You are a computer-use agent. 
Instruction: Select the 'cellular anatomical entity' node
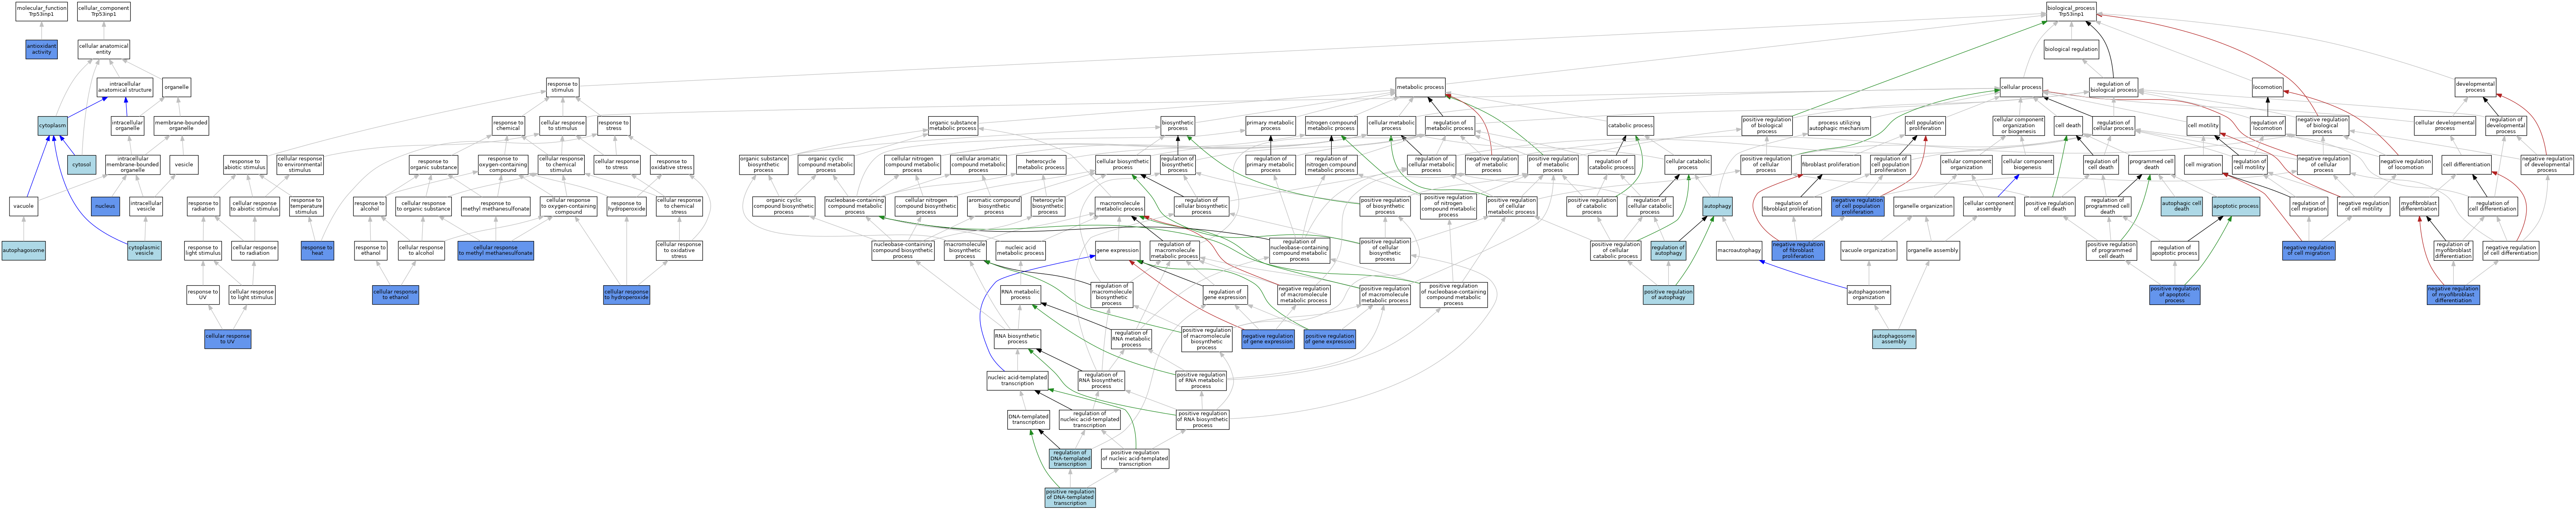[x=104, y=49]
